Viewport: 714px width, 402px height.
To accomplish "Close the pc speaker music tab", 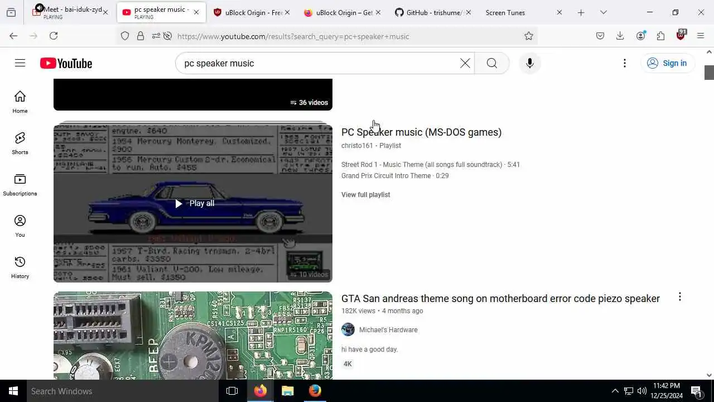I will (196, 12).
